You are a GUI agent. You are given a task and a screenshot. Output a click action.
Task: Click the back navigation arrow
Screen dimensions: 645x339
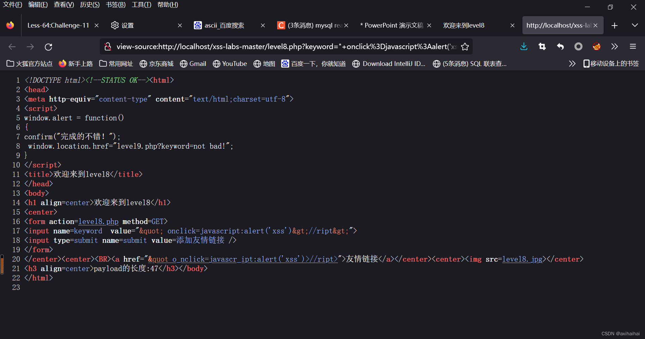coord(12,46)
